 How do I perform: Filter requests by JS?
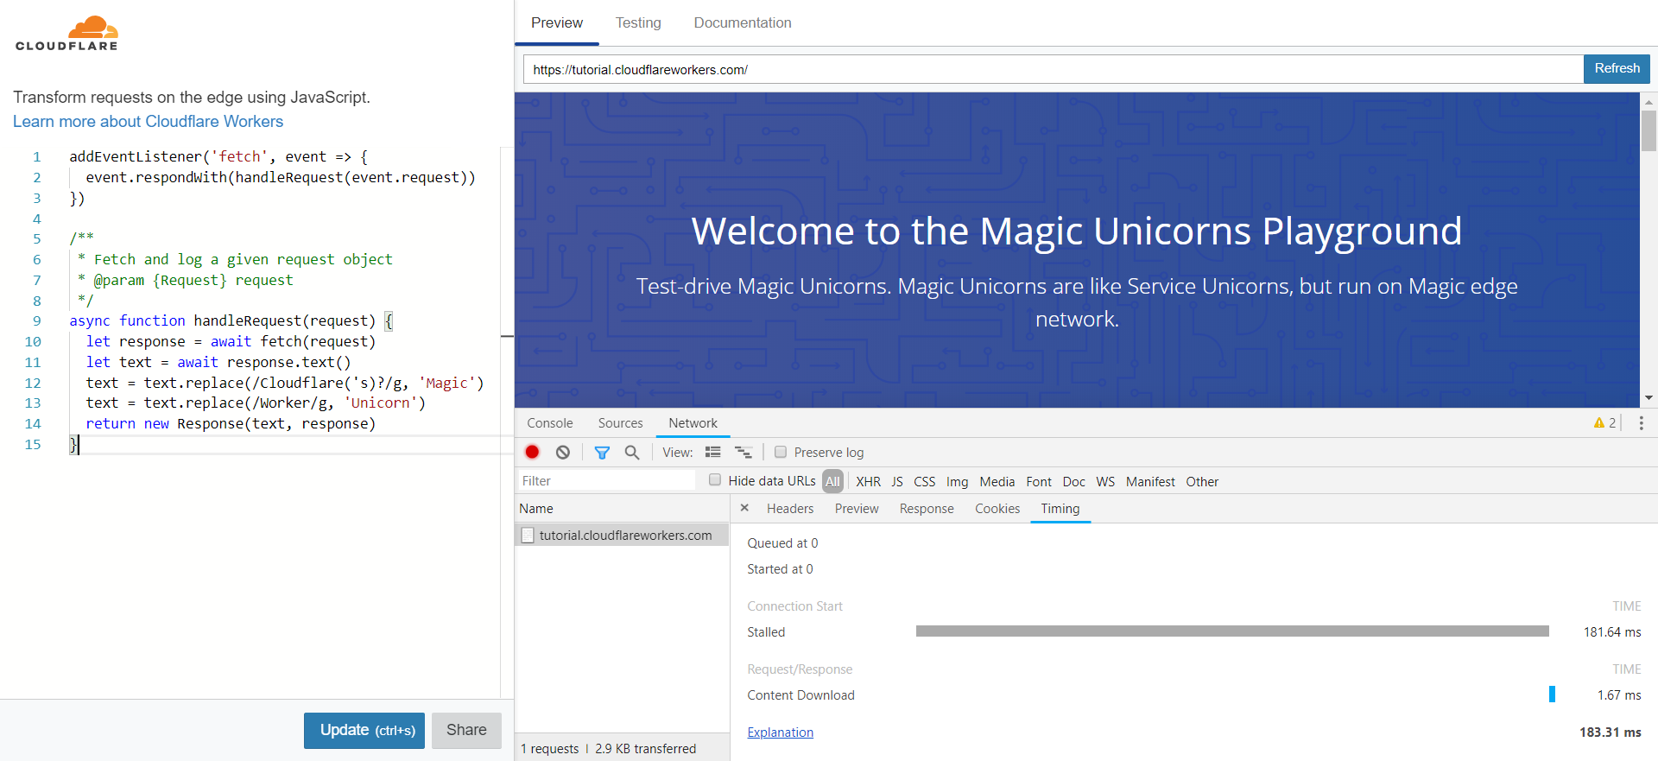897,481
